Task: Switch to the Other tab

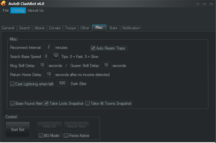Action: [x=85, y=28]
